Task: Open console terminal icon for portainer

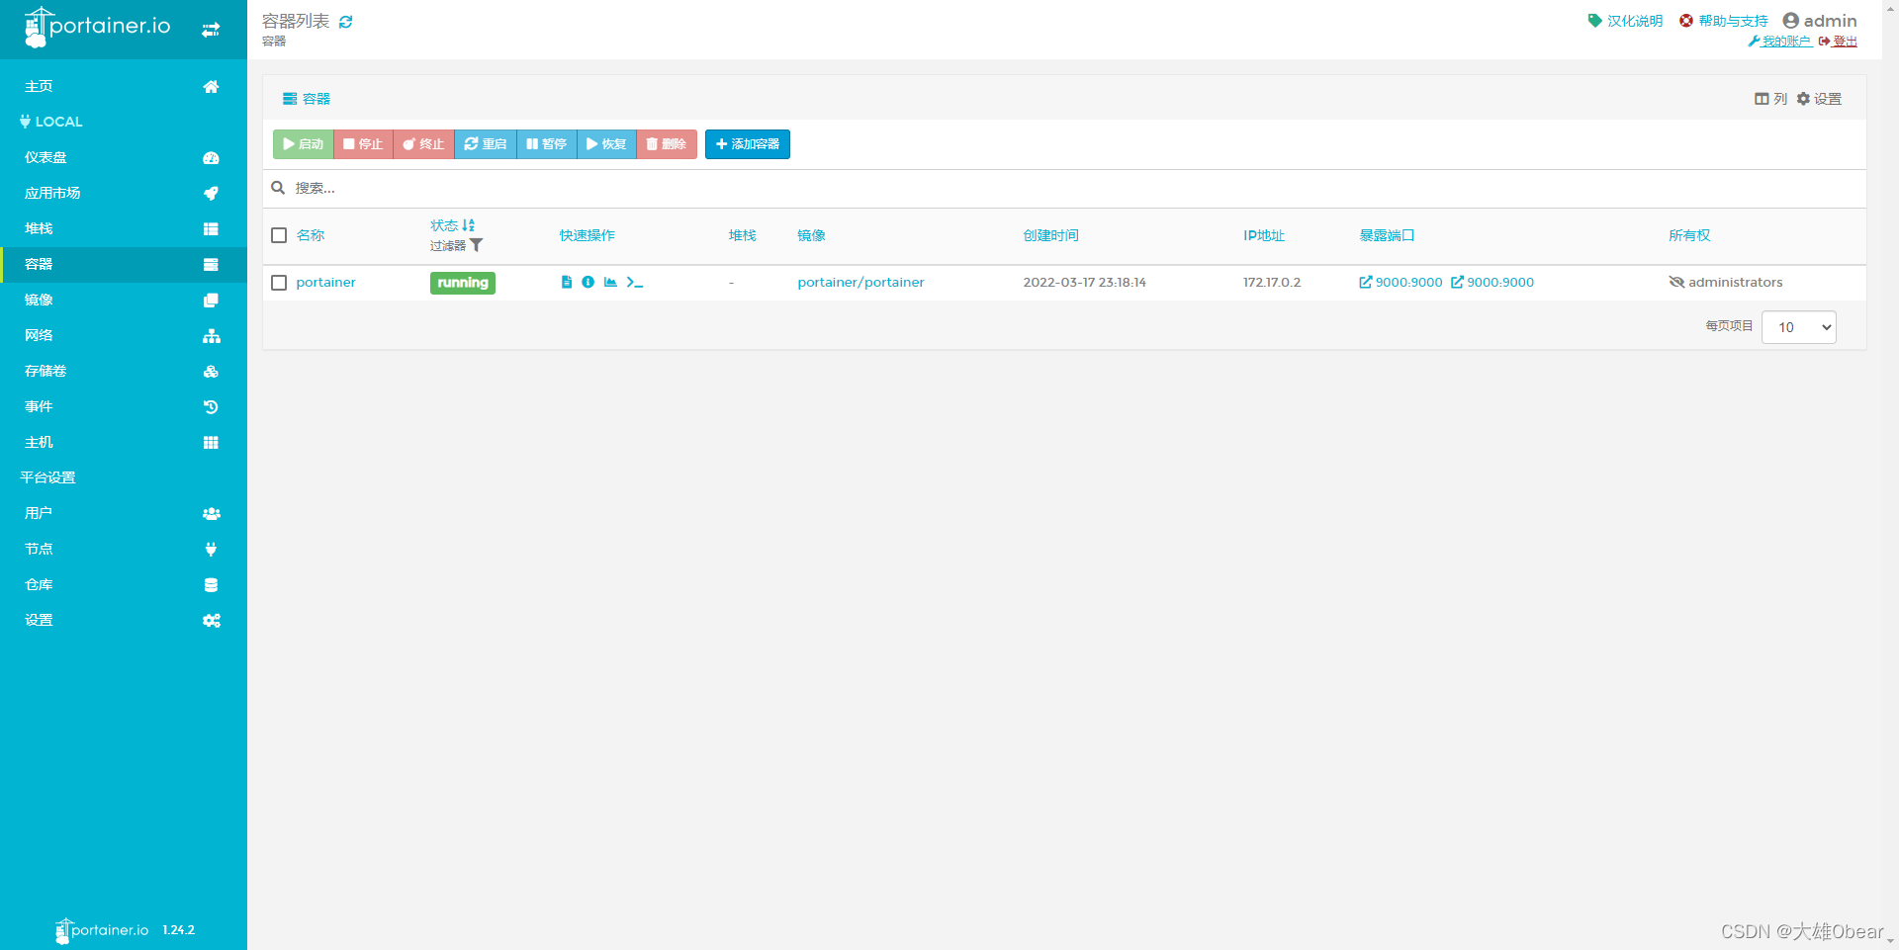Action: (635, 283)
